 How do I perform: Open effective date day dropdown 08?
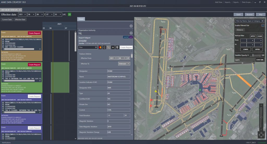[40, 14]
